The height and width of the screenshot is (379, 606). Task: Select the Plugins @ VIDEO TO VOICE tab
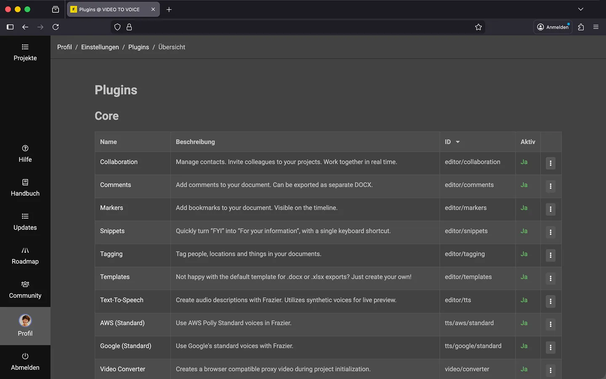(109, 9)
